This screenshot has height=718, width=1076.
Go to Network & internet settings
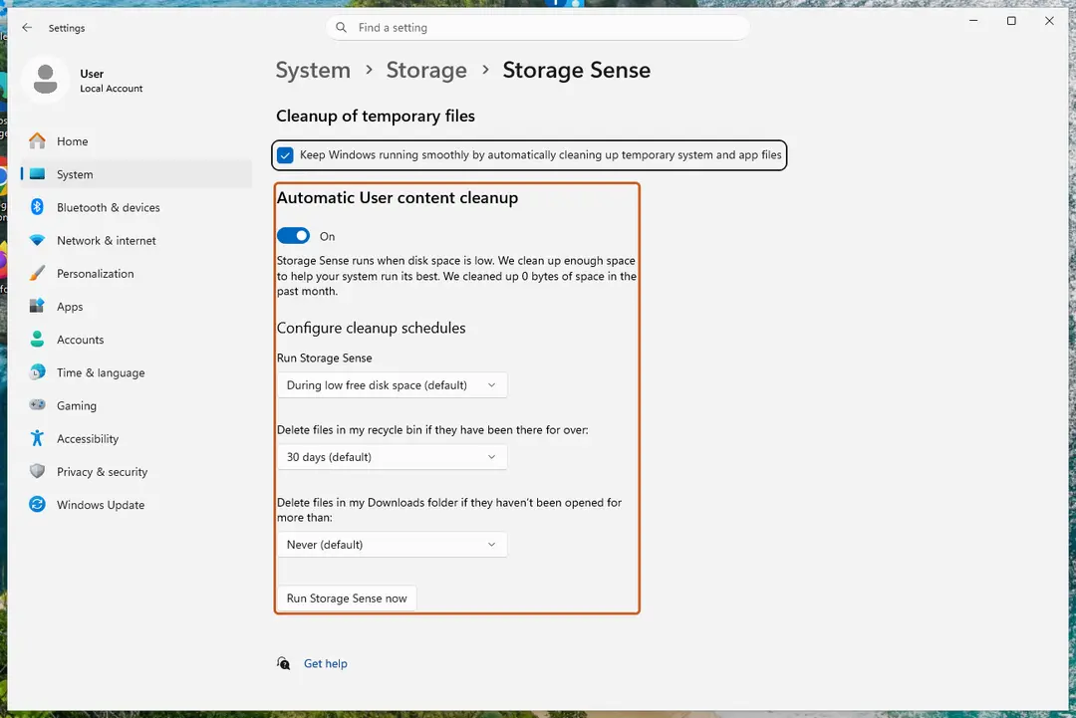136,241
